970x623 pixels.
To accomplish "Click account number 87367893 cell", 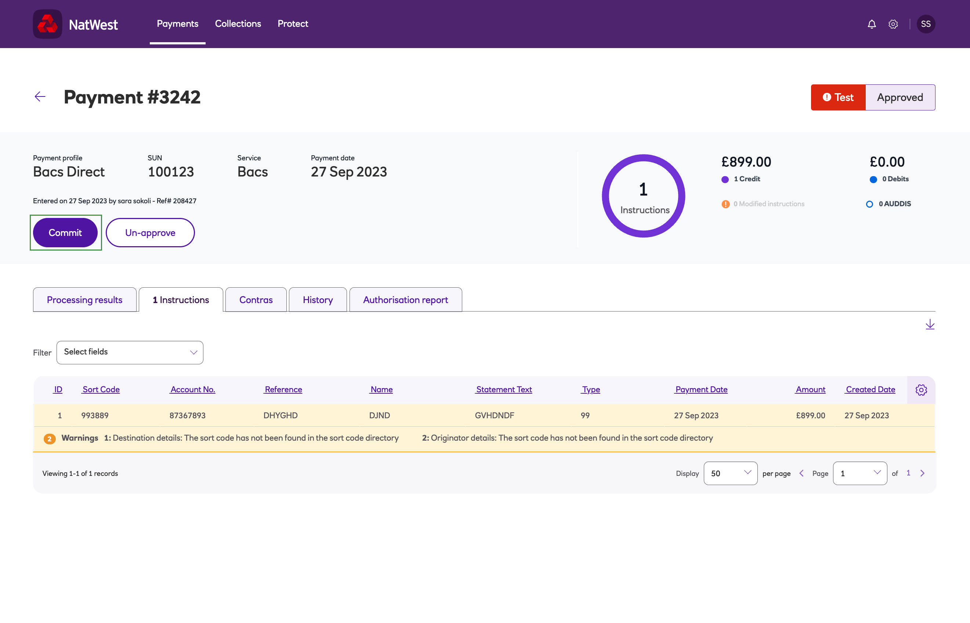I will tap(188, 415).
